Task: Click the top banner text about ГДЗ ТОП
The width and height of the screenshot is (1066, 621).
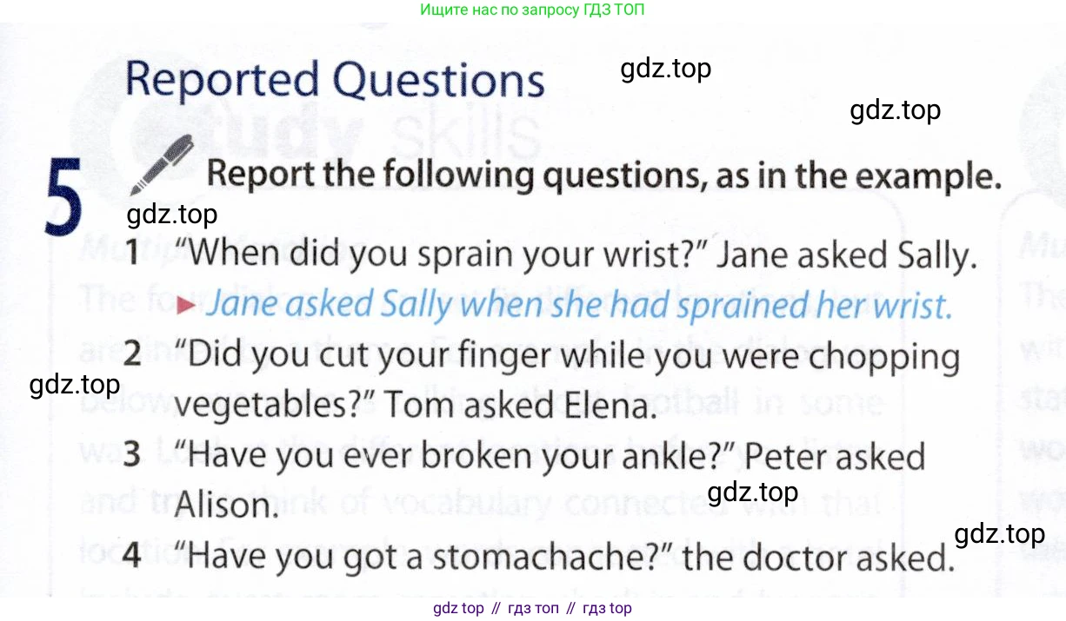Action: (532, 10)
